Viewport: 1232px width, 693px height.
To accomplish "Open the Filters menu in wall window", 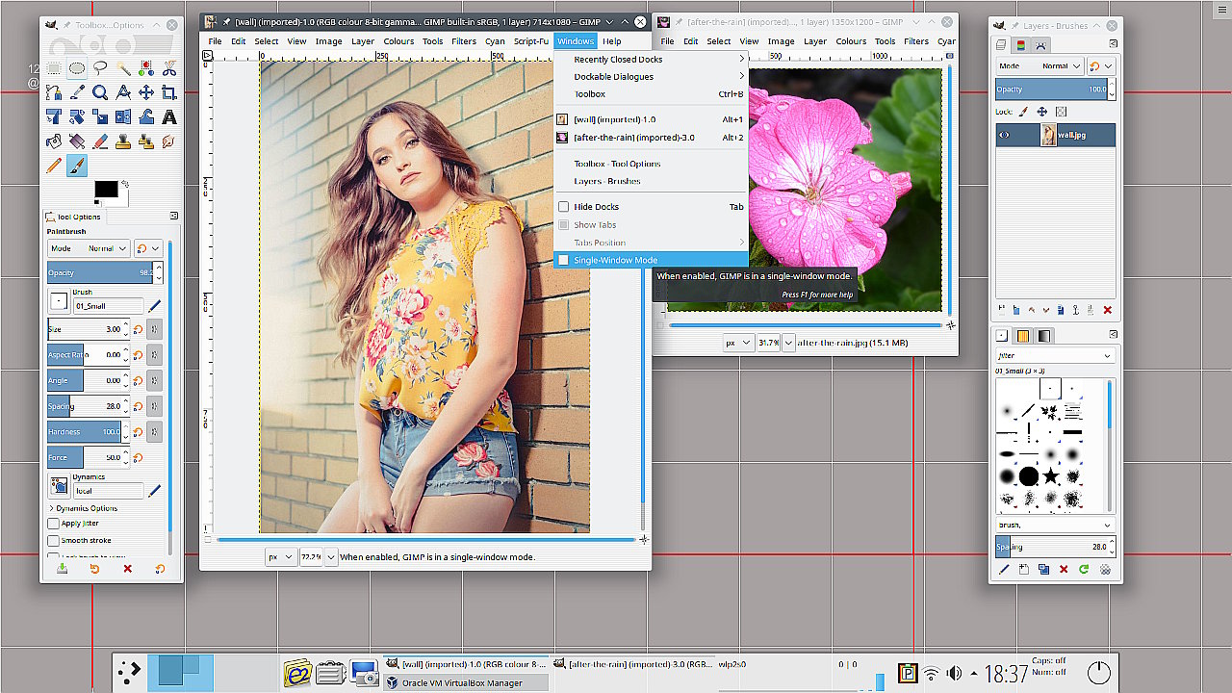I will (x=464, y=41).
